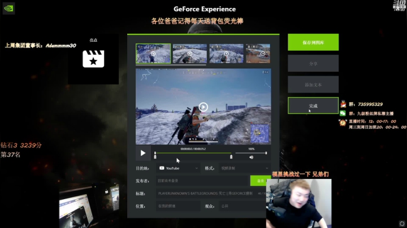Click the 00:00:00.0 / 00:00:35.2 timecode
407x228 pixels.
[x=193, y=149]
